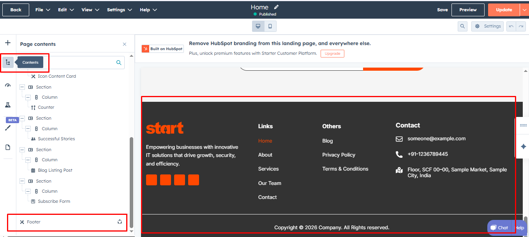
Task: Click the pencil icon beside Home title
Action: click(277, 7)
